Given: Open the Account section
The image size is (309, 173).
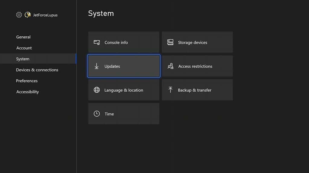Looking at the screenshot, I should [x=24, y=48].
